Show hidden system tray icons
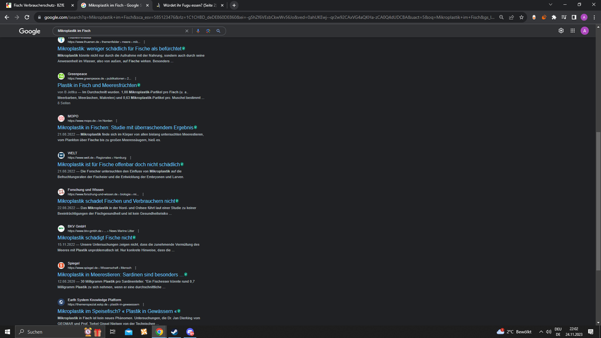This screenshot has width=601, height=338. pos(541,332)
